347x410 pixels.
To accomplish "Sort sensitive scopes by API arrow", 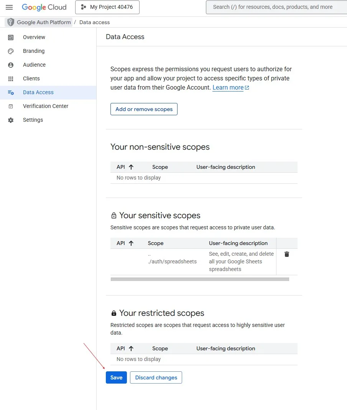I will [131, 243].
